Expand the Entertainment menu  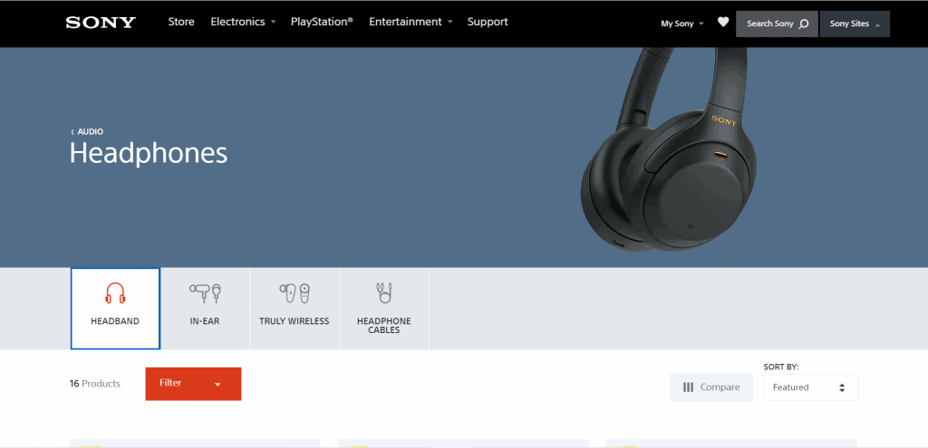(x=411, y=22)
